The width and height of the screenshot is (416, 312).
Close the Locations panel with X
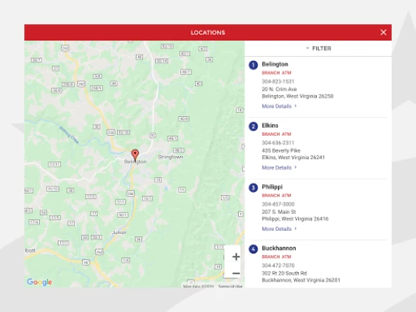tap(383, 32)
